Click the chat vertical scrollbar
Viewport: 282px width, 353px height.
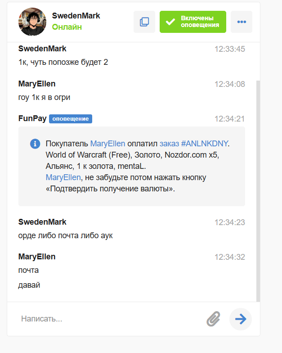[258, 191]
